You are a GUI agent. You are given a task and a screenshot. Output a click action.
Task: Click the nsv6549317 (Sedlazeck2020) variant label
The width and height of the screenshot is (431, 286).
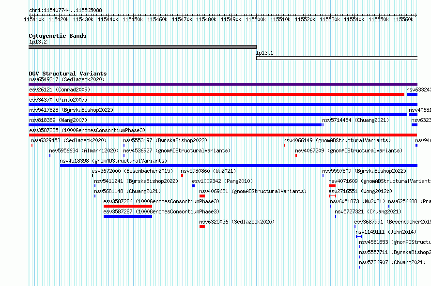coord(67,79)
